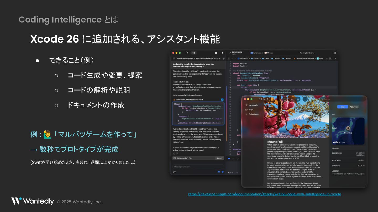Image resolution: width=378 pixels, height=212 pixels.
Task: Click the Wantedly logo in the footer
Action: point(32,201)
